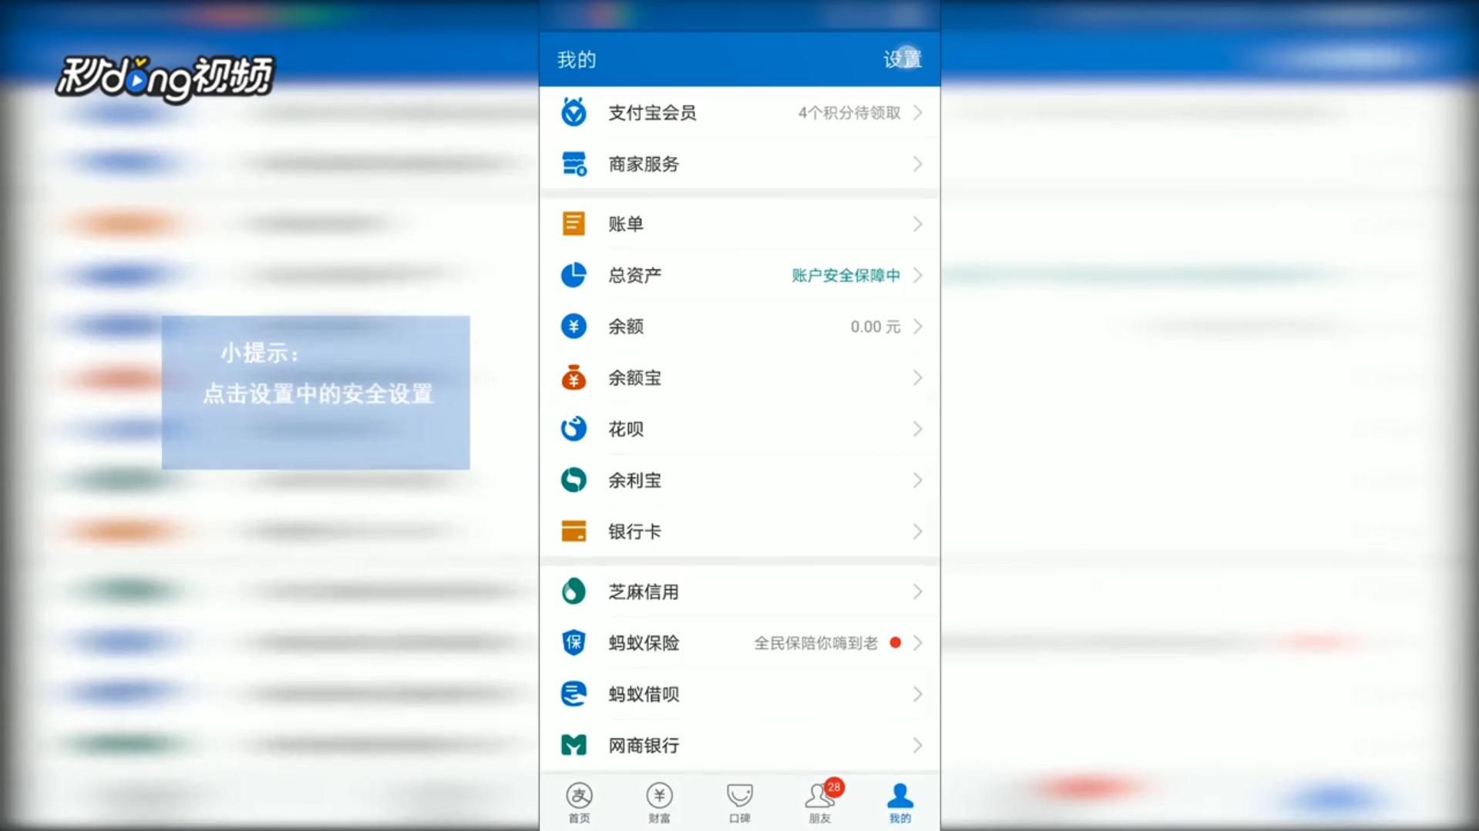Open the 蚂蚁保险 label
The image size is (1479, 831).
pos(644,643)
